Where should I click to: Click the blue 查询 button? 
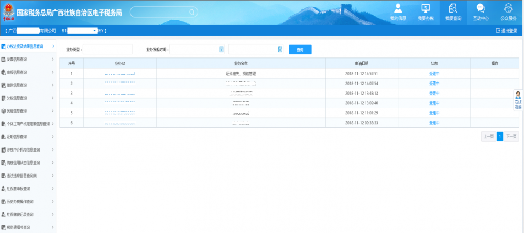[300, 50]
